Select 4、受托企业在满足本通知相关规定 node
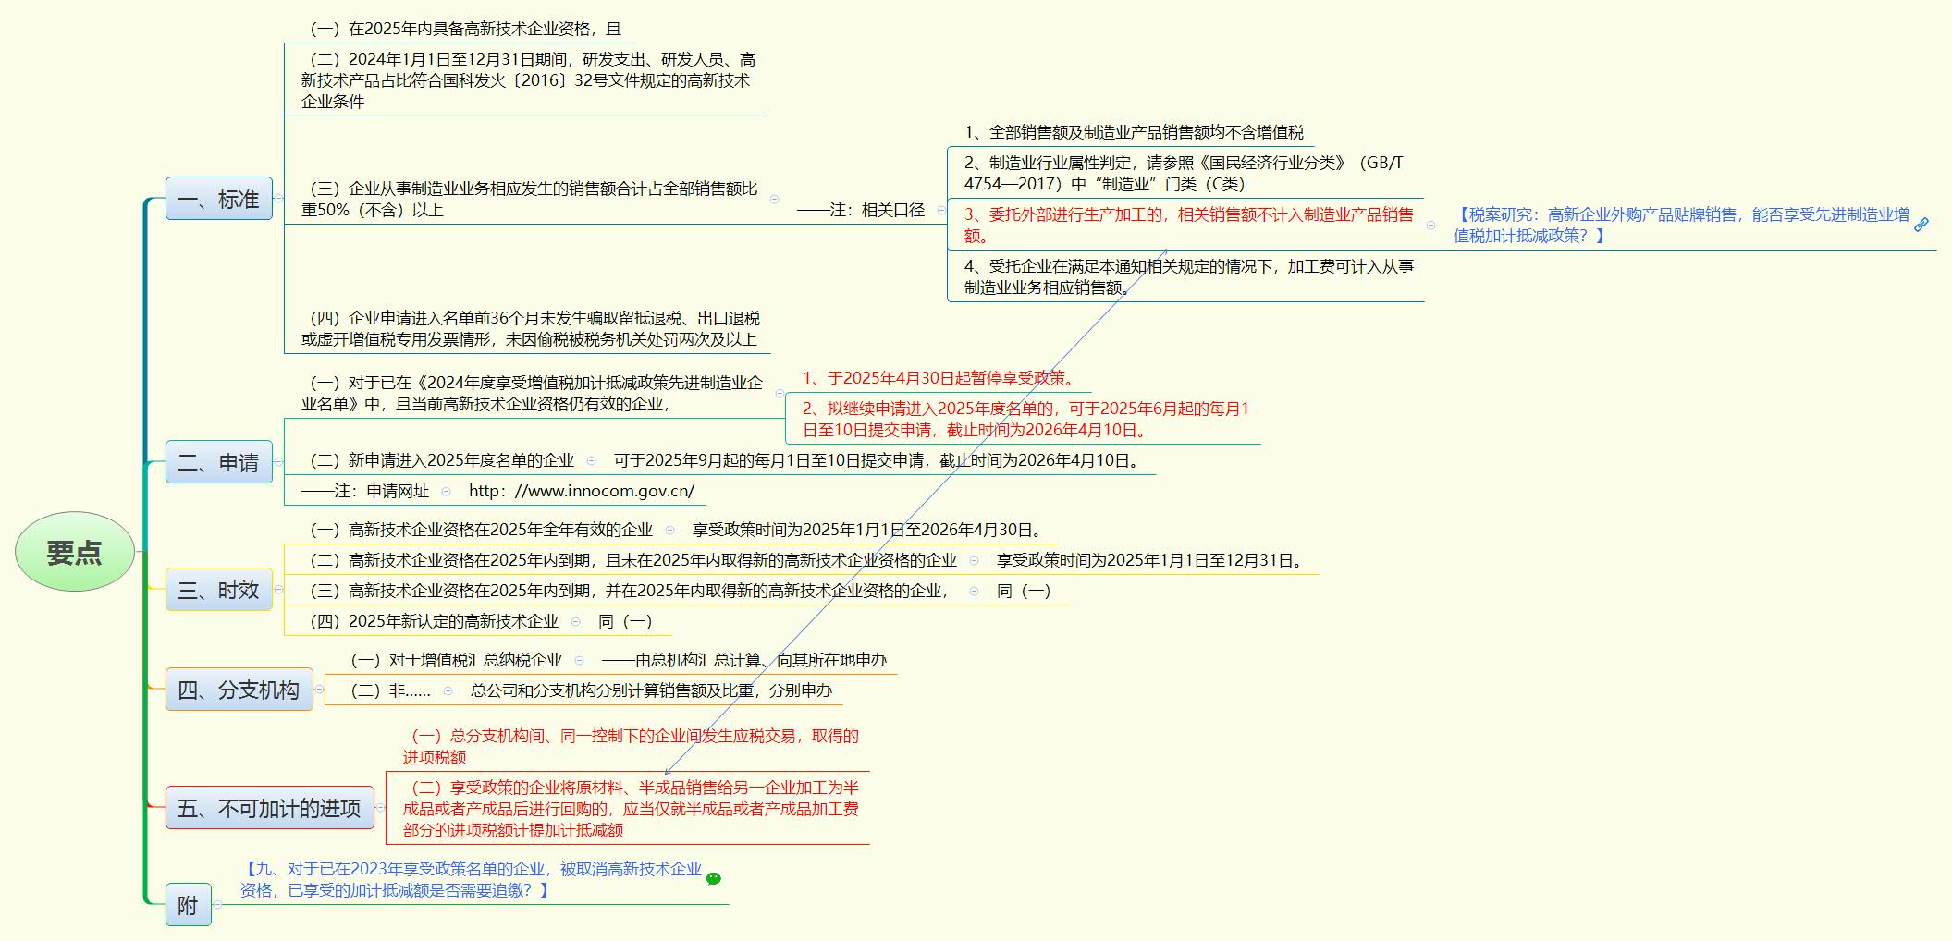This screenshot has width=1952, height=941. point(1189,276)
